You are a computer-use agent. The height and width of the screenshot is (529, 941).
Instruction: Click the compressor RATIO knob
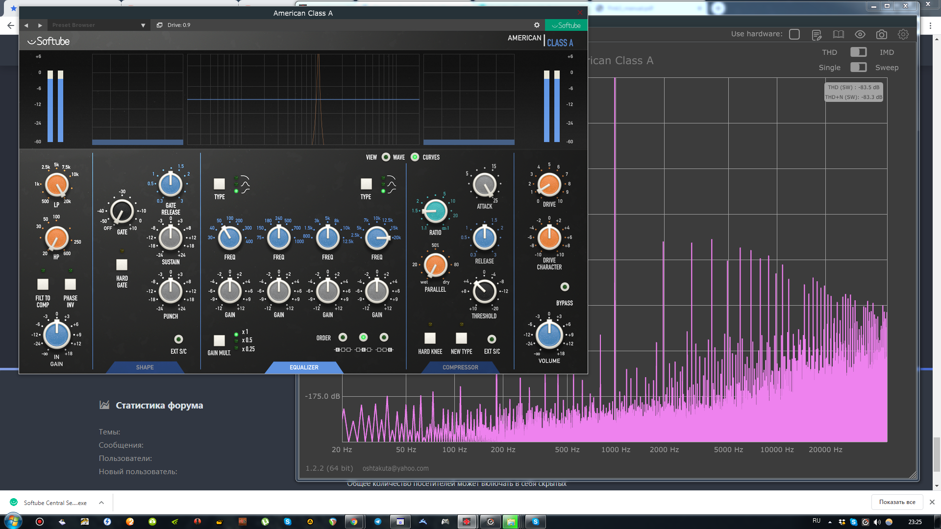pos(435,211)
